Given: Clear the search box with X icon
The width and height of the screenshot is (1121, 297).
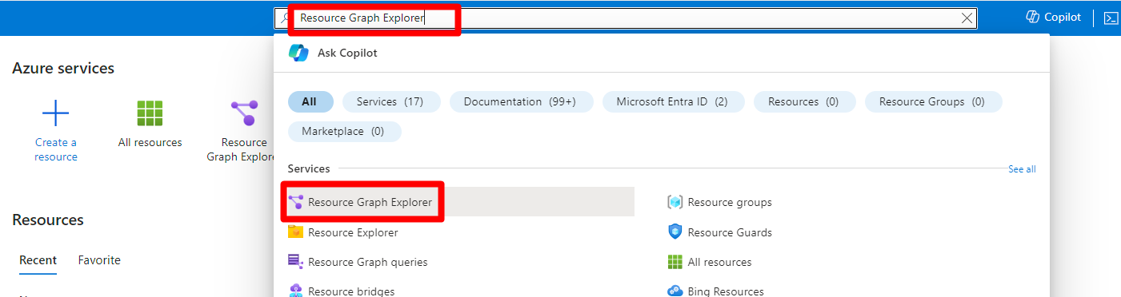Looking at the screenshot, I should [x=967, y=18].
